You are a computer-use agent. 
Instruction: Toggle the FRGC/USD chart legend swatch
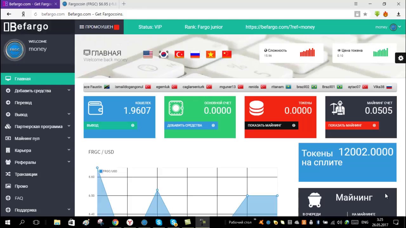tap(101, 171)
